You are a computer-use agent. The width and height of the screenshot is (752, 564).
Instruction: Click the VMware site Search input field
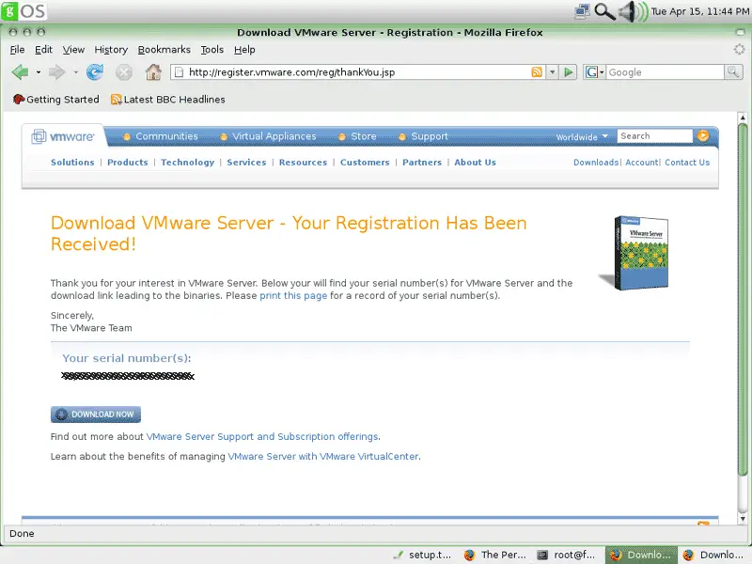pos(654,136)
